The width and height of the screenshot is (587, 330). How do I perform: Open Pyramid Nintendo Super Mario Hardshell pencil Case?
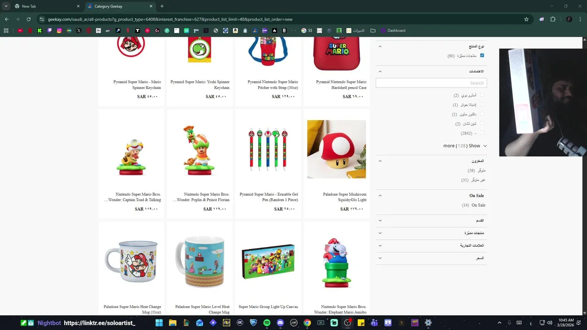[341, 85]
